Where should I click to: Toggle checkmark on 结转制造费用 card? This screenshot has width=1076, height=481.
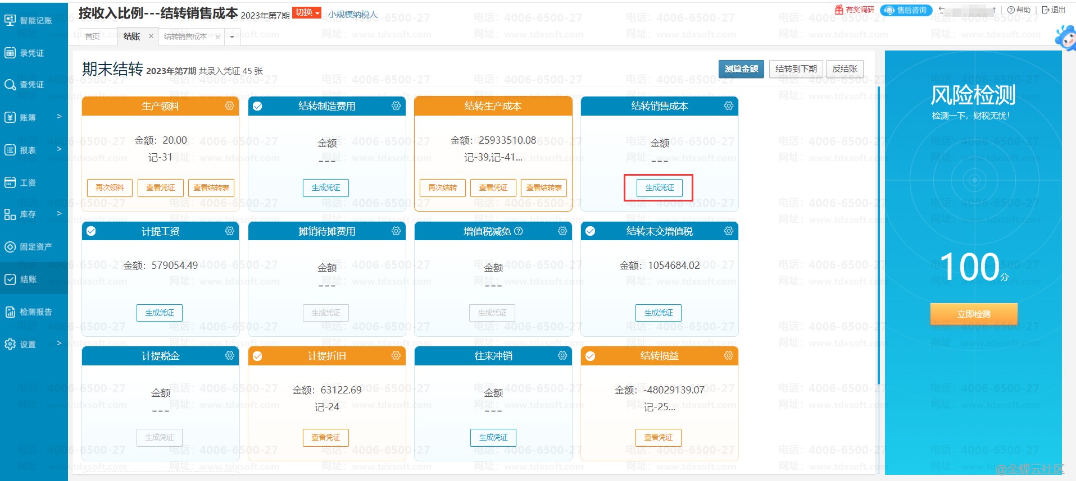pos(257,107)
